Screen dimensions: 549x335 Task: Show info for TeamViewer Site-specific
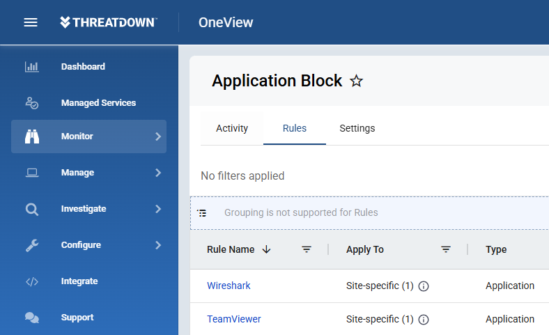(424, 320)
